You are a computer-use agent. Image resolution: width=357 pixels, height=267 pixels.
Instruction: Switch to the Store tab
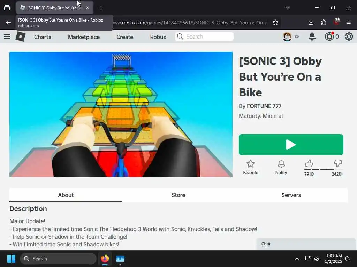[178, 195]
